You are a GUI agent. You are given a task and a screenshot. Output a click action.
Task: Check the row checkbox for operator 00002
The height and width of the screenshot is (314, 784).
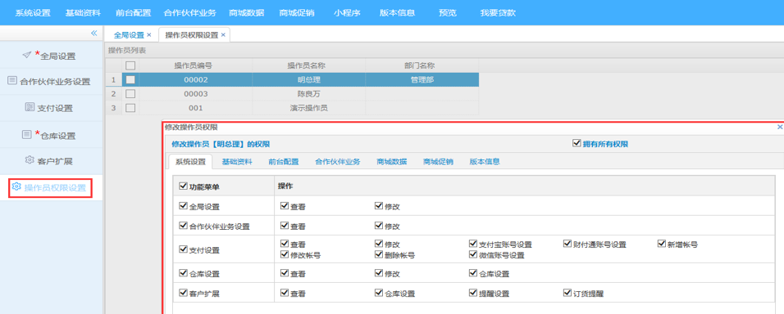tap(130, 79)
